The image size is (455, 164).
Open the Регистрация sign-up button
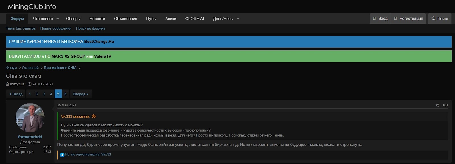click(408, 19)
